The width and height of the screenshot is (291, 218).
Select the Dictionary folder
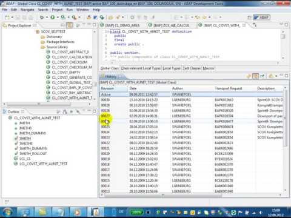coord(54,37)
